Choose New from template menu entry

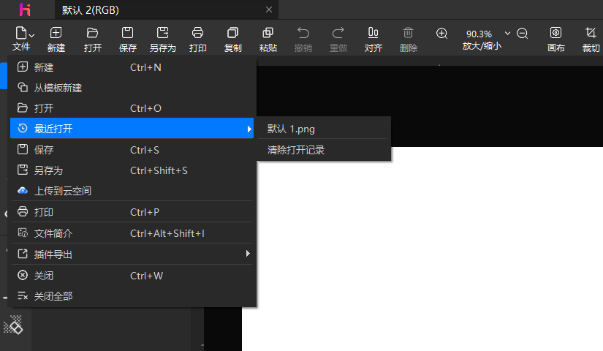[x=58, y=88]
